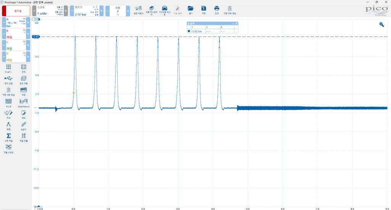The width and height of the screenshot is (391, 210).
Task: Click the Print icon
Action: coord(217,9)
